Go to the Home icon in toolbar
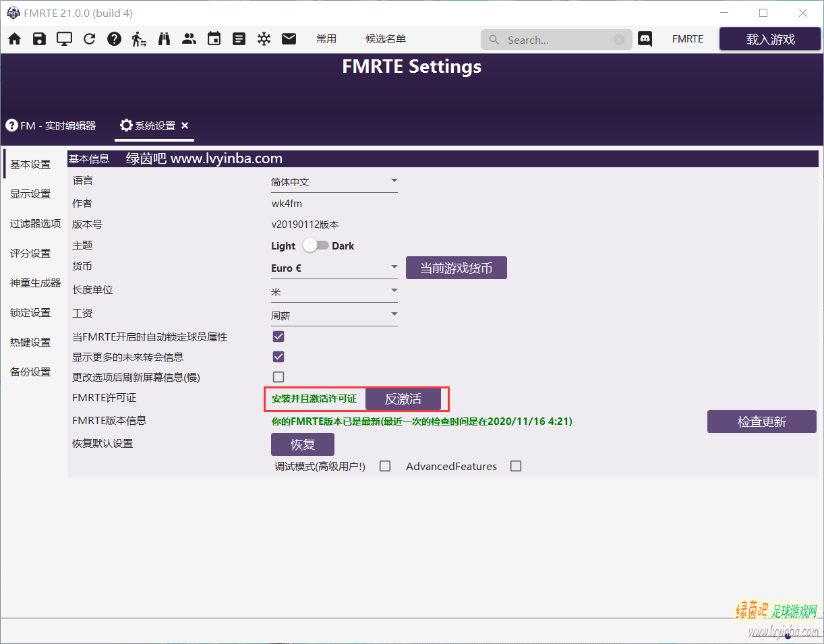824x644 pixels. click(14, 39)
